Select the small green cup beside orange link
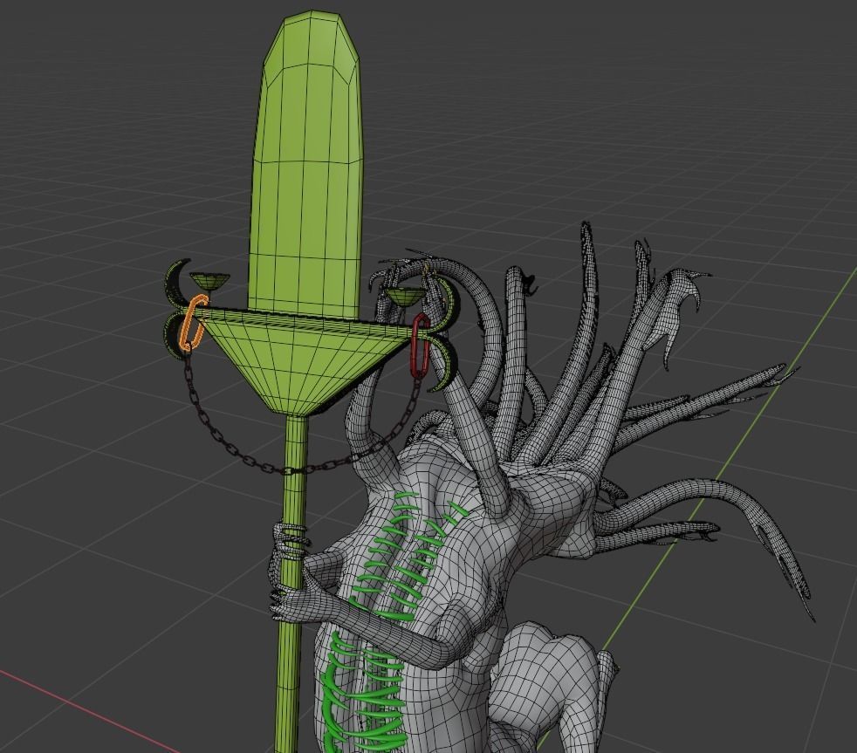The width and height of the screenshot is (857, 753). point(209,281)
